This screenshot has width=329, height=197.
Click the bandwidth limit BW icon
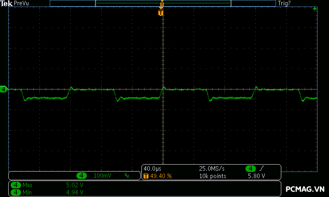point(127,176)
